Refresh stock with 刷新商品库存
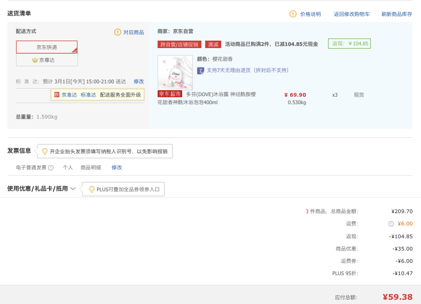Viewport: 421px width, 304px height. [396, 14]
